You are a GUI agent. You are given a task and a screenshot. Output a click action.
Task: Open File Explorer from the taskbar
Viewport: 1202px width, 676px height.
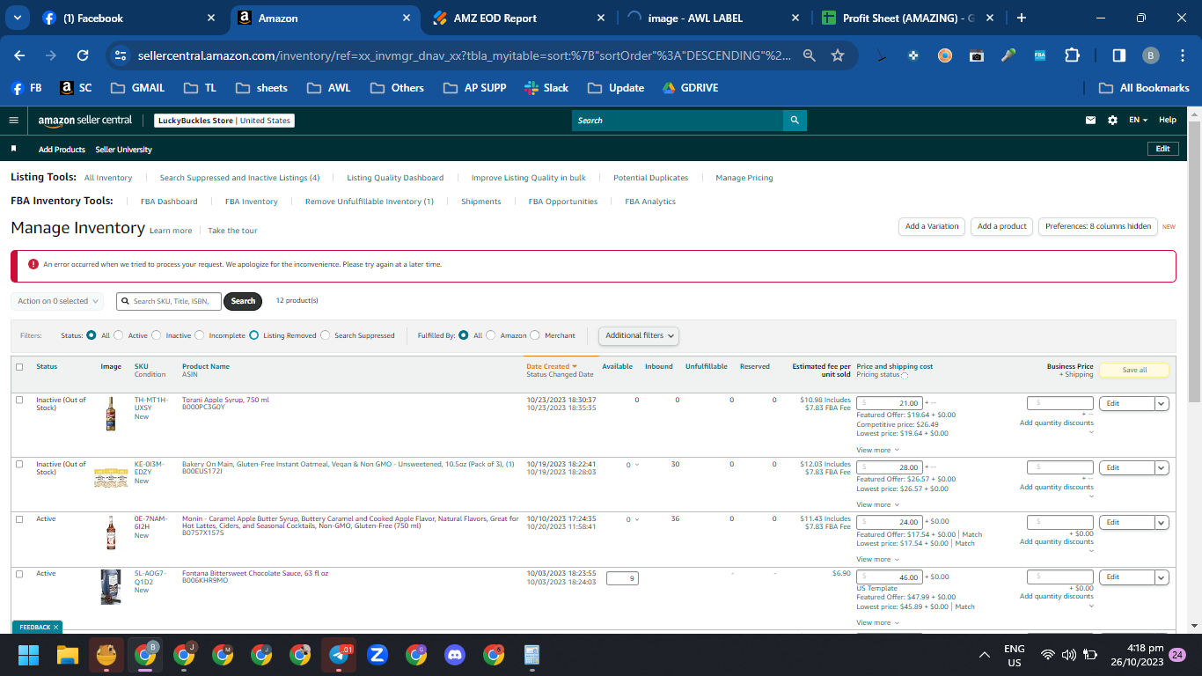coord(68,655)
